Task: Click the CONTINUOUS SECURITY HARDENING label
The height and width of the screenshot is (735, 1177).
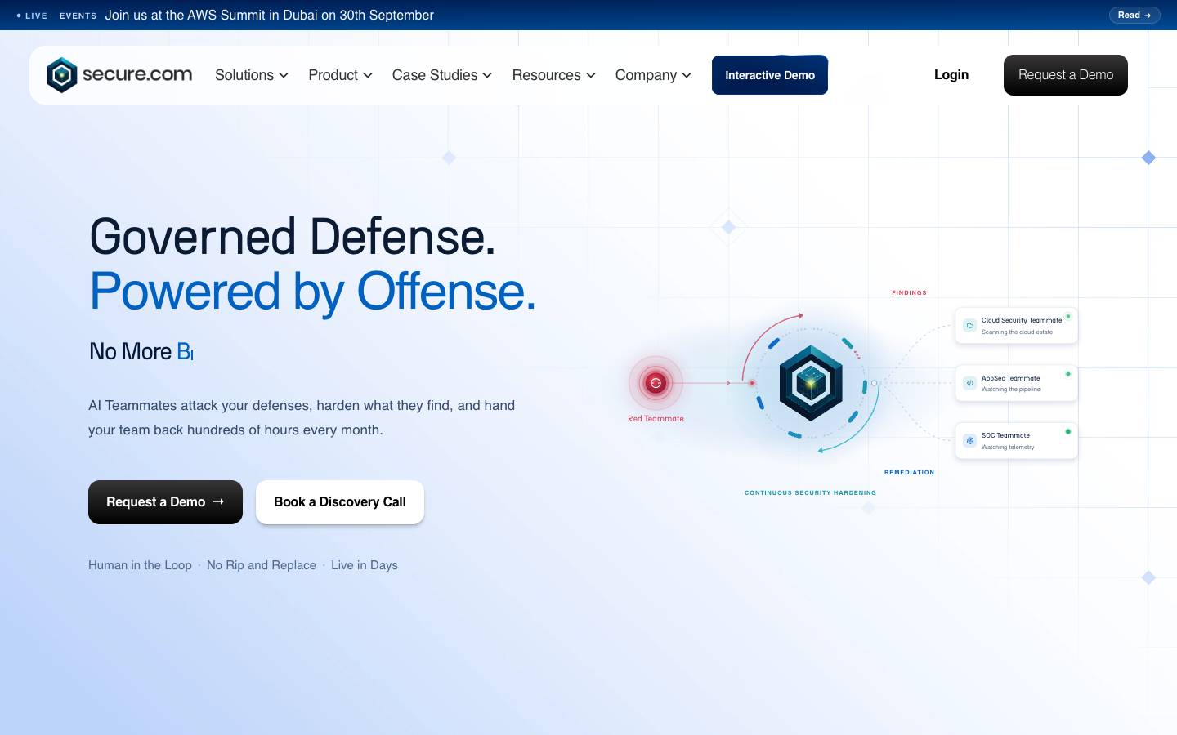Action: coord(810,492)
